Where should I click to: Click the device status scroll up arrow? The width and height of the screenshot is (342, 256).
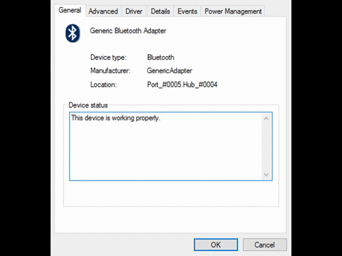(x=266, y=119)
